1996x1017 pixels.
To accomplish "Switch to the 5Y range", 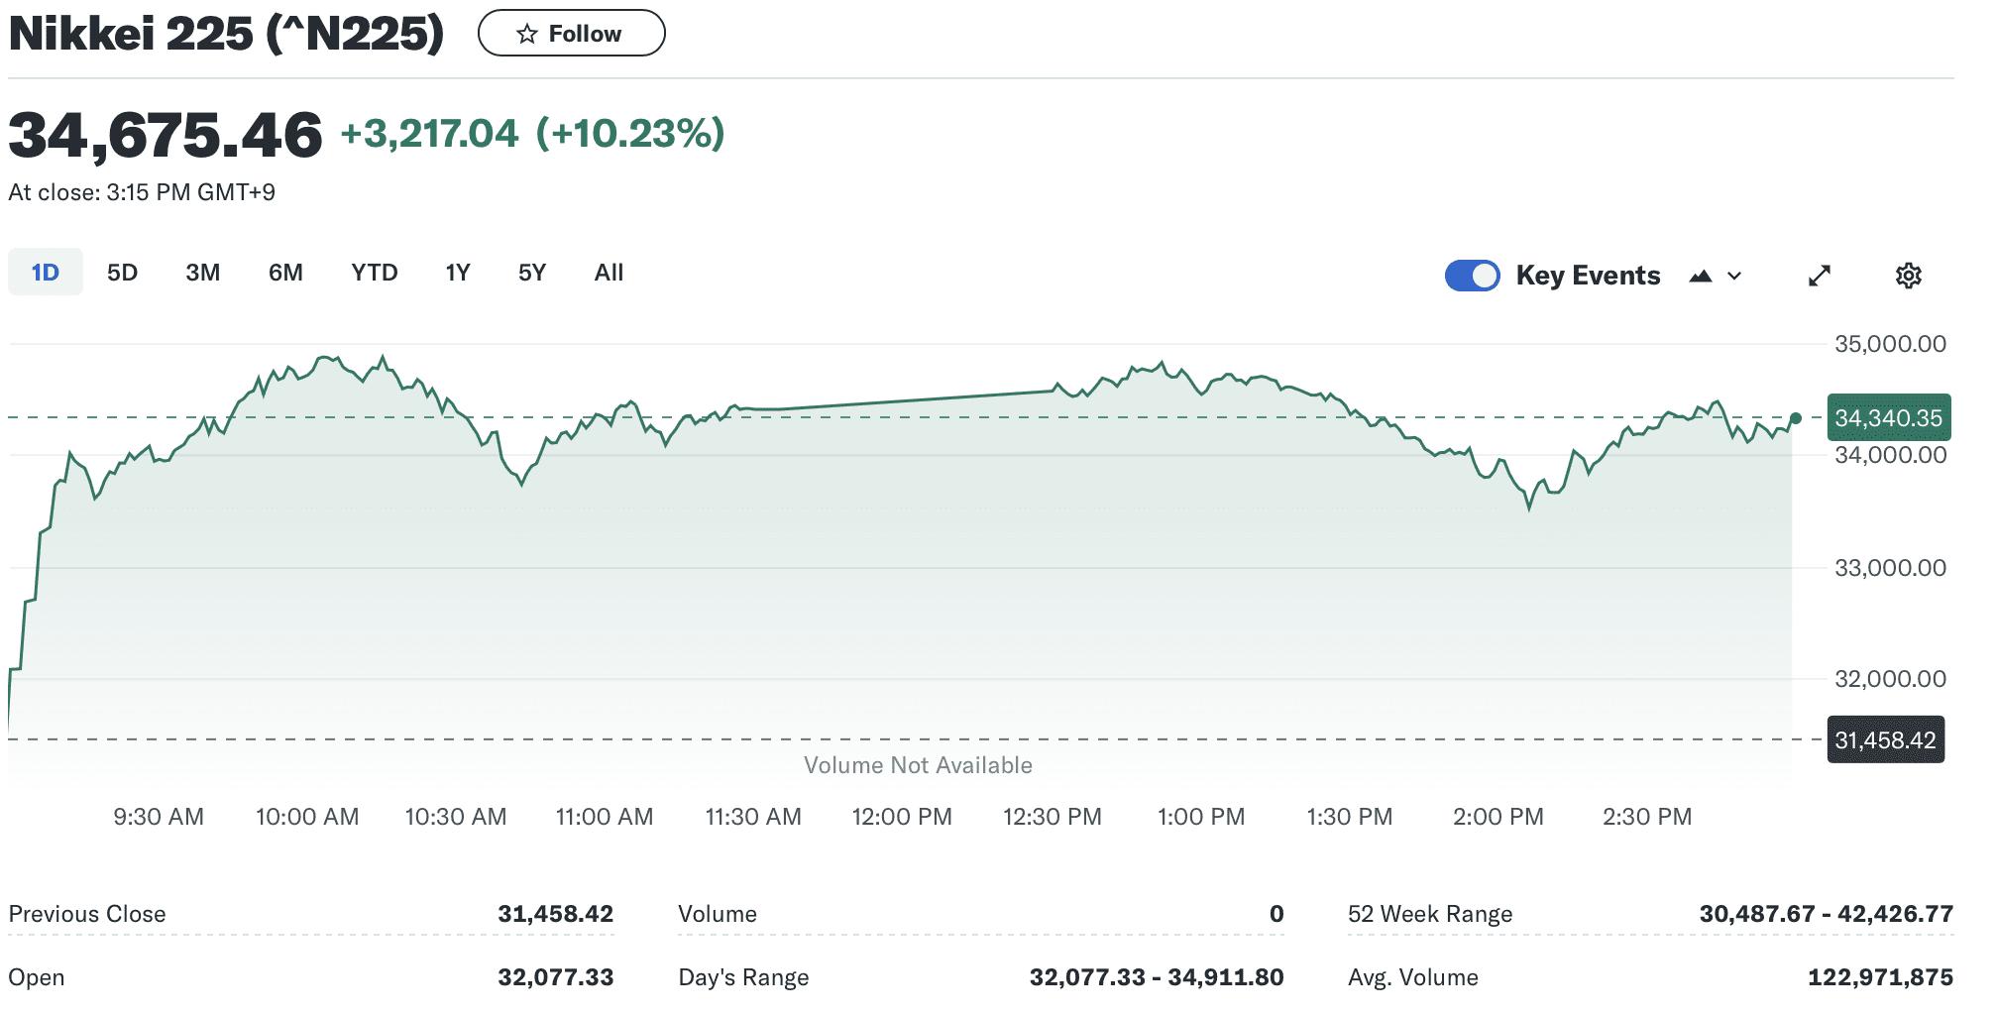I will [532, 273].
